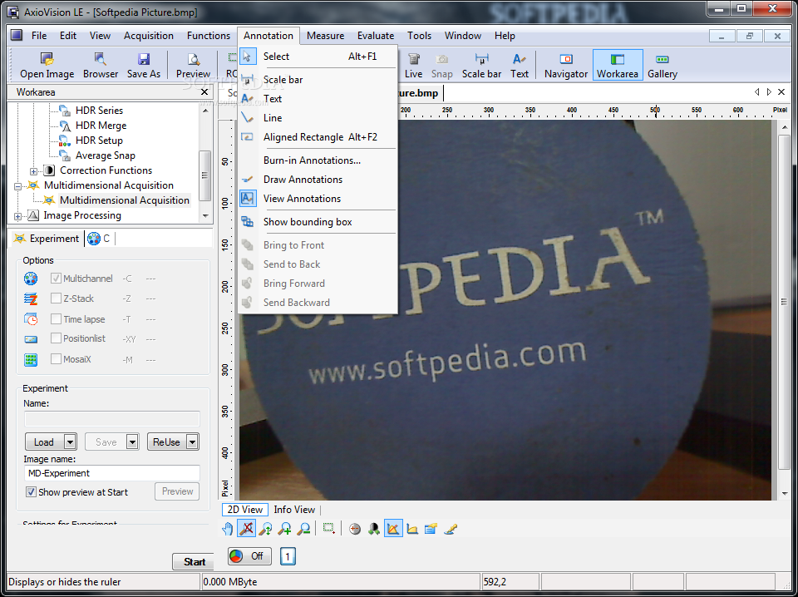Screen dimensions: 798x597
Task: Toggle the color channel Off button
Action: (x=249, y=555)
